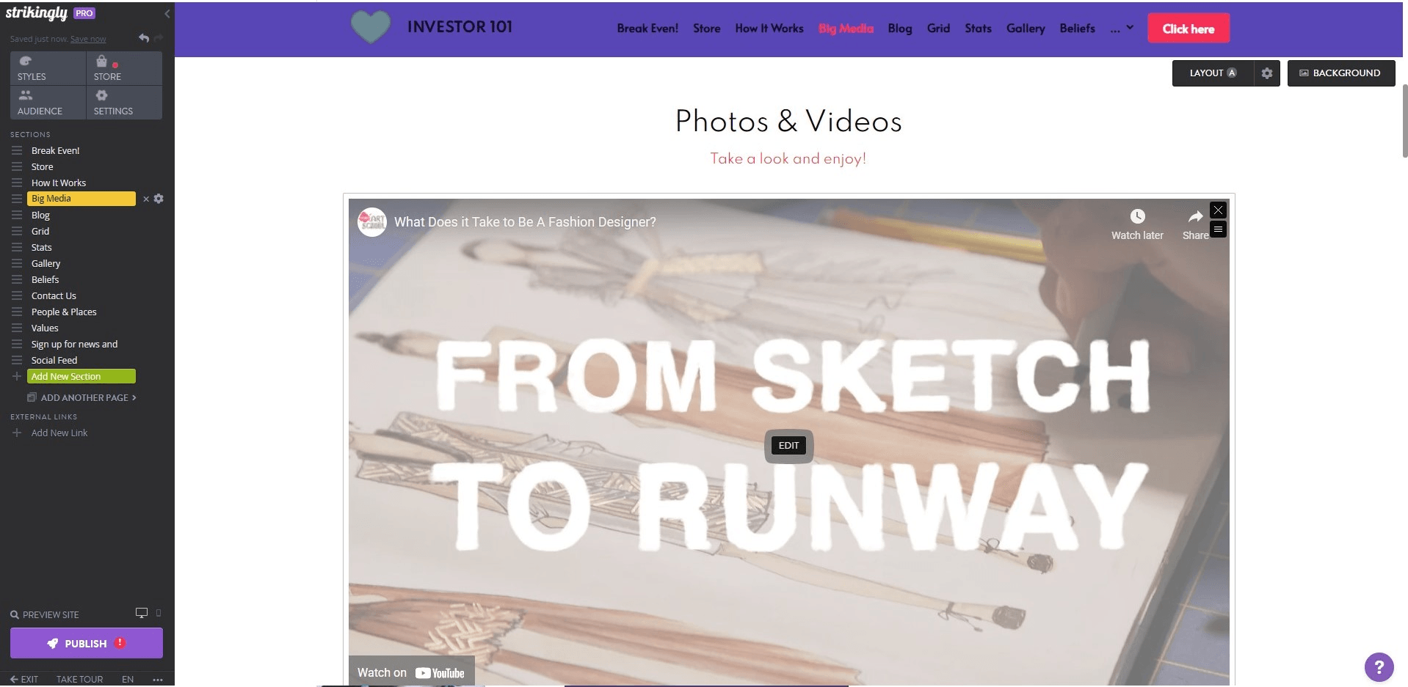The width and height of the screenshot is (1408, 687).
Task: Collapse the left sidebar with chevron
Action: tap(167, 14)
